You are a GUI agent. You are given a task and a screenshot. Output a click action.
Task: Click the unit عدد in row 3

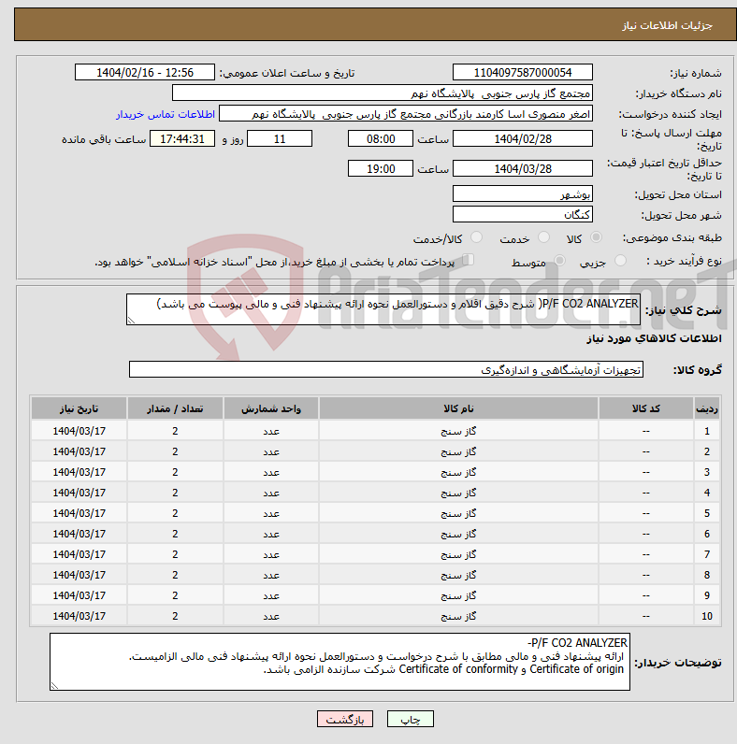271,472
